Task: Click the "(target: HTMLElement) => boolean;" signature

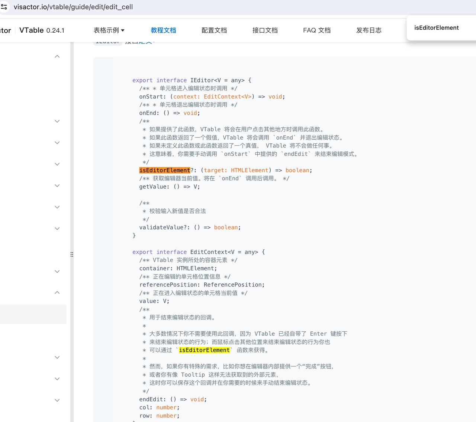Action: pyautogui.click(x=257, y=170)
